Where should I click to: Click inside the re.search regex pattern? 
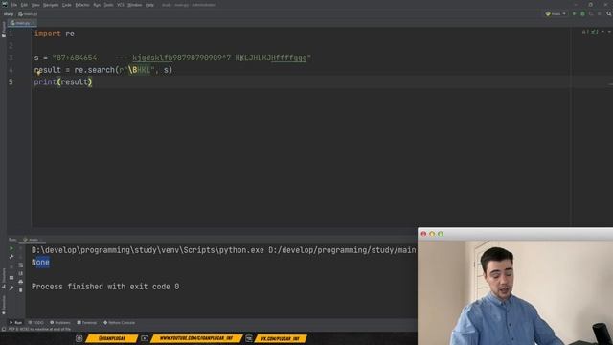[140, 70]
